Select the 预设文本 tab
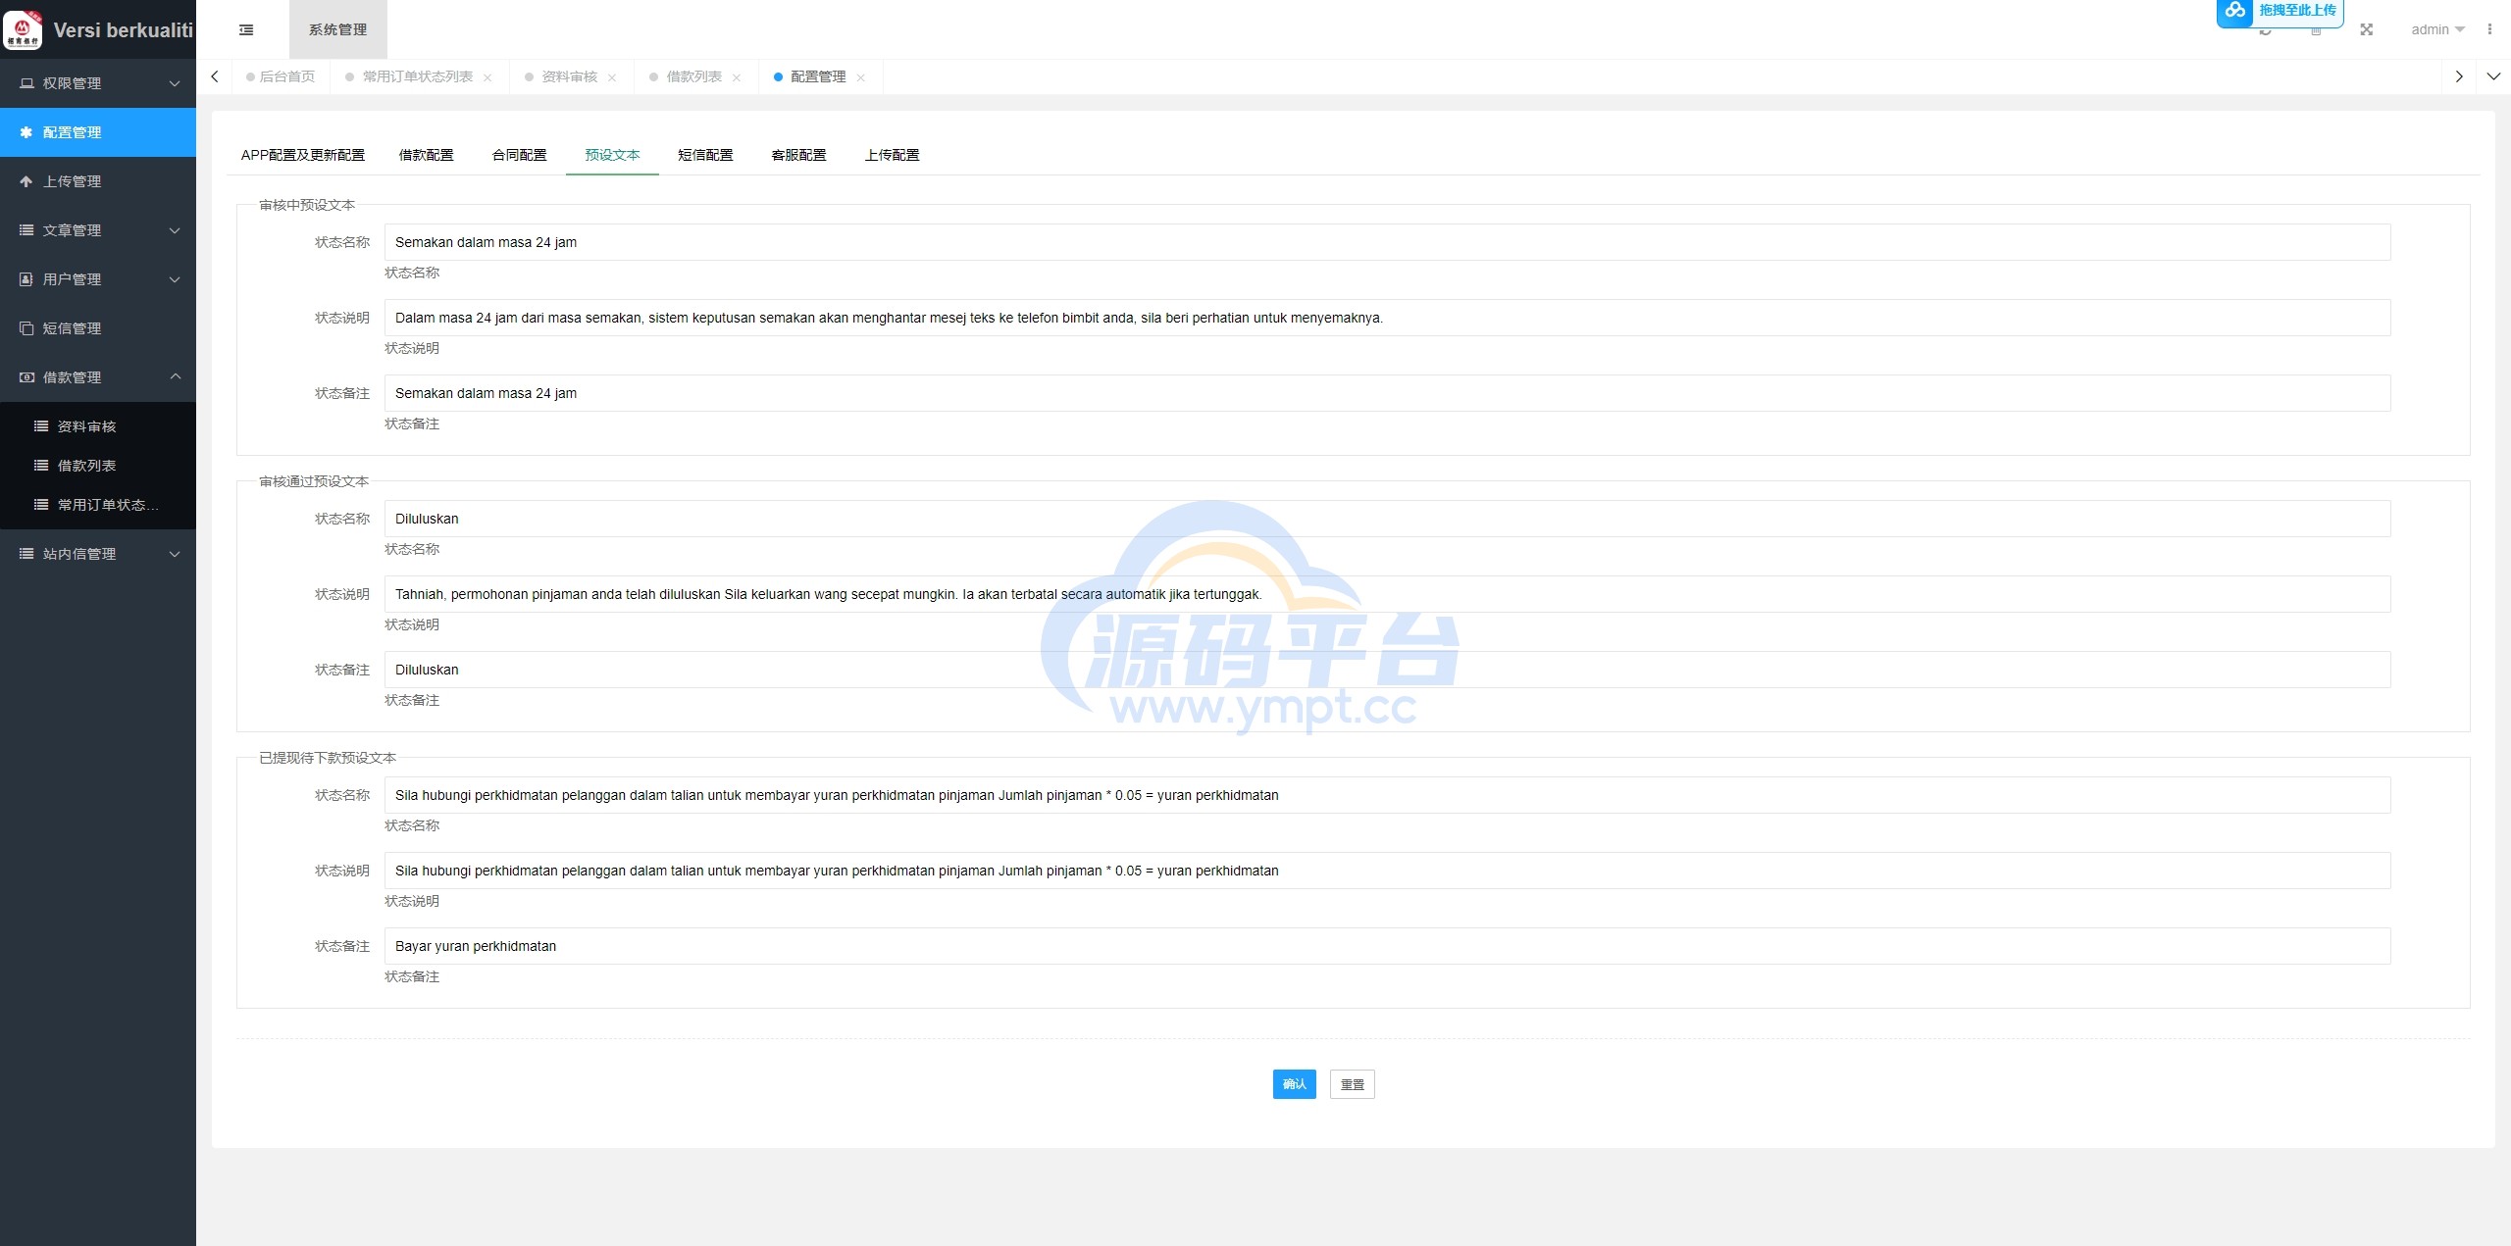 click(613, 155)
